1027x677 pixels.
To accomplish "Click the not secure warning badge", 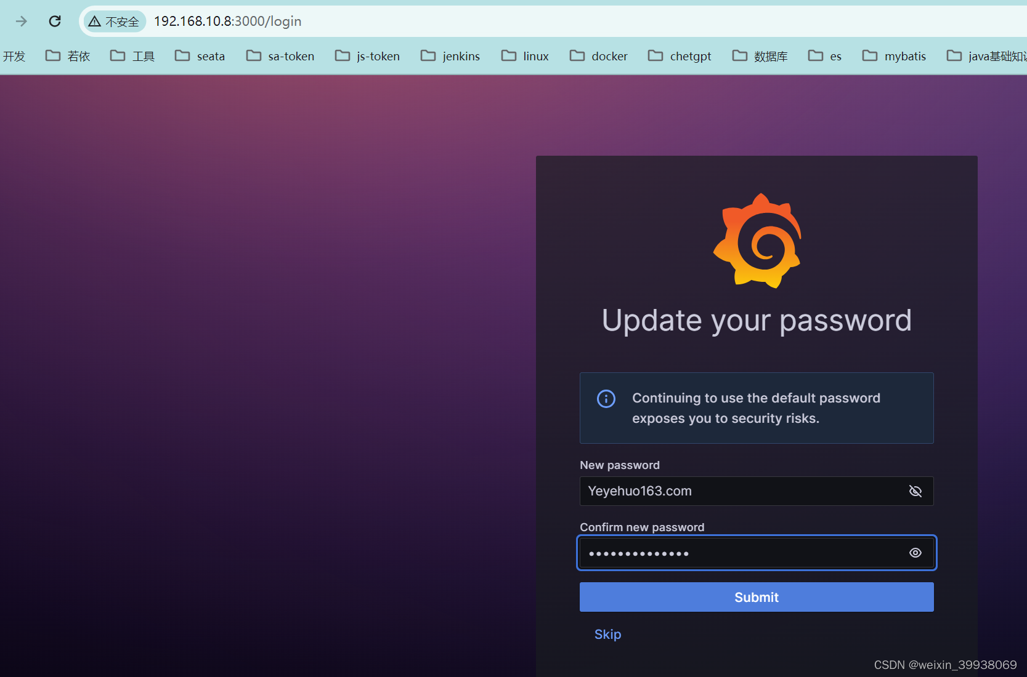I will (x=114, y=22).
